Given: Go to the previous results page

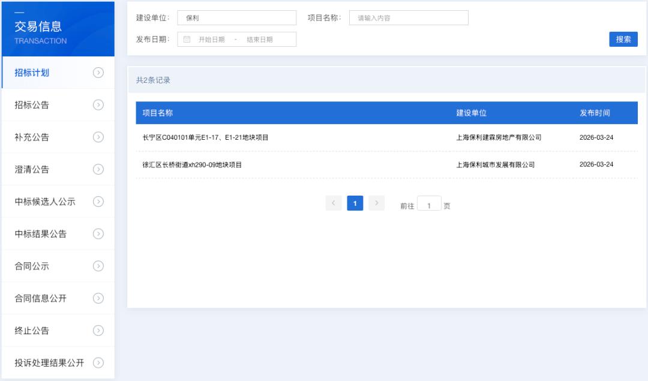Looking at the screenshot, I should [334, 203].
